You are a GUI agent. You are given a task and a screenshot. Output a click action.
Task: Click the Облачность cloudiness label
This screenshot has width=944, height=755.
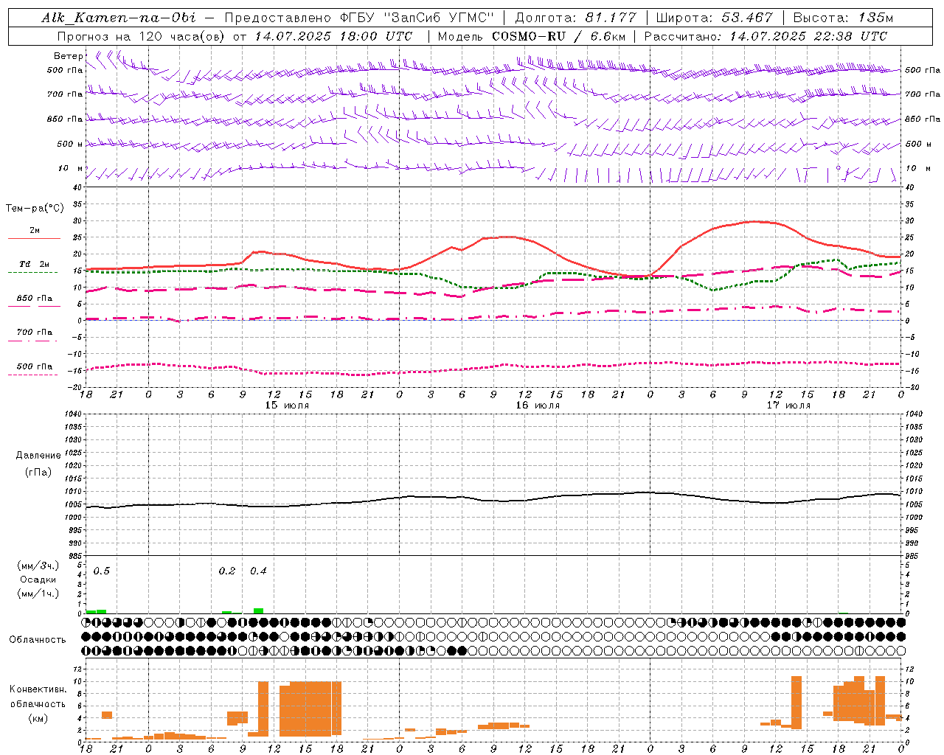coord(38,639)
